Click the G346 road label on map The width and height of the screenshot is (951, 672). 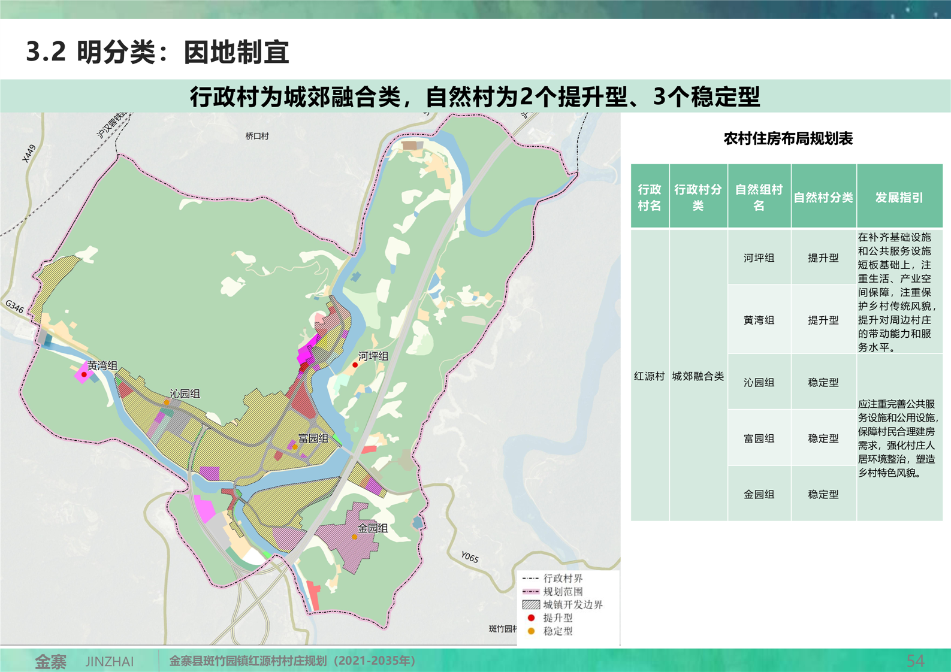click(x=15, y=307)
